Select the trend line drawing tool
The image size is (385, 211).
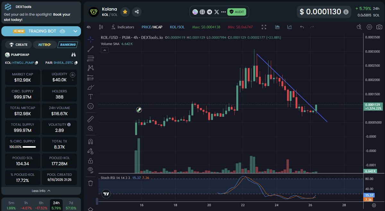point(90,49)
